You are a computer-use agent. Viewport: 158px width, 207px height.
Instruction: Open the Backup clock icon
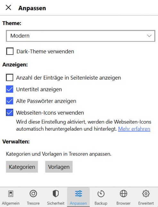click(x=101, y=194)
